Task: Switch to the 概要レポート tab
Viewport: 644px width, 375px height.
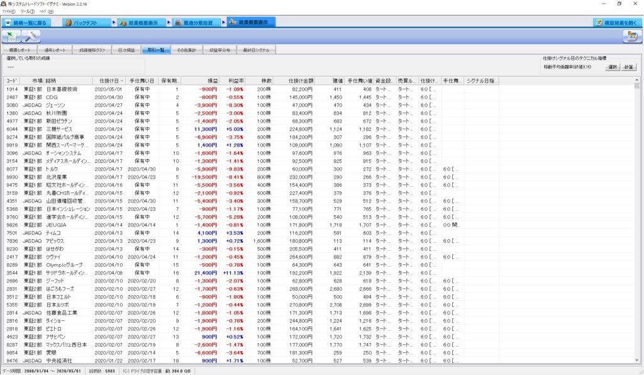Action: [19, 49]
